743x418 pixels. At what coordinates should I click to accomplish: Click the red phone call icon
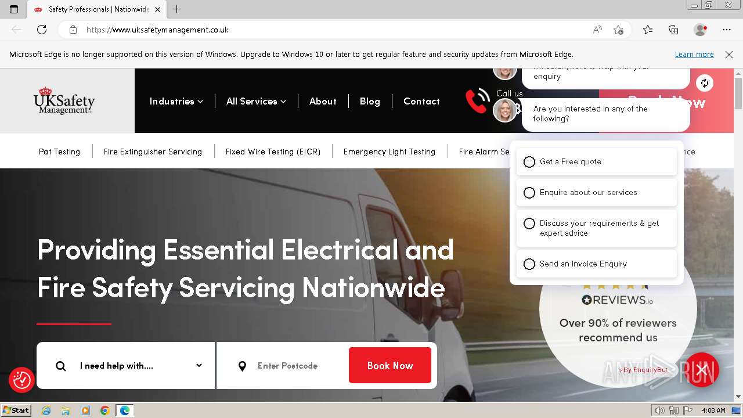pos(477,101)
